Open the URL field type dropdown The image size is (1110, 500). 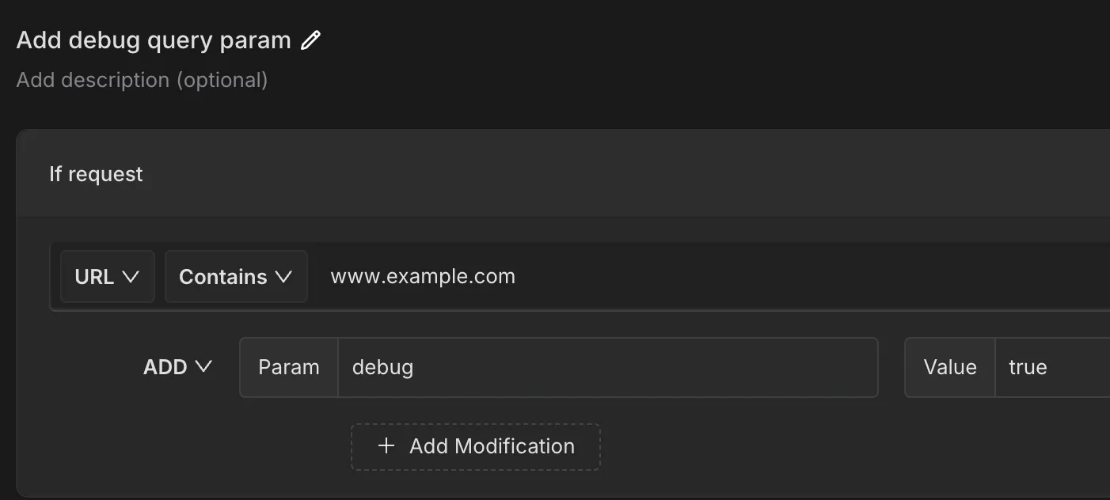[107, 276]
